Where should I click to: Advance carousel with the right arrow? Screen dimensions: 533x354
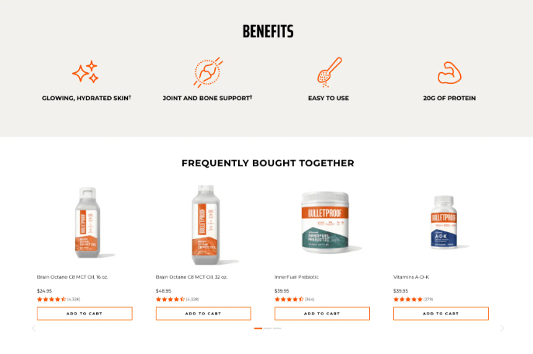(x=502, y=328)
